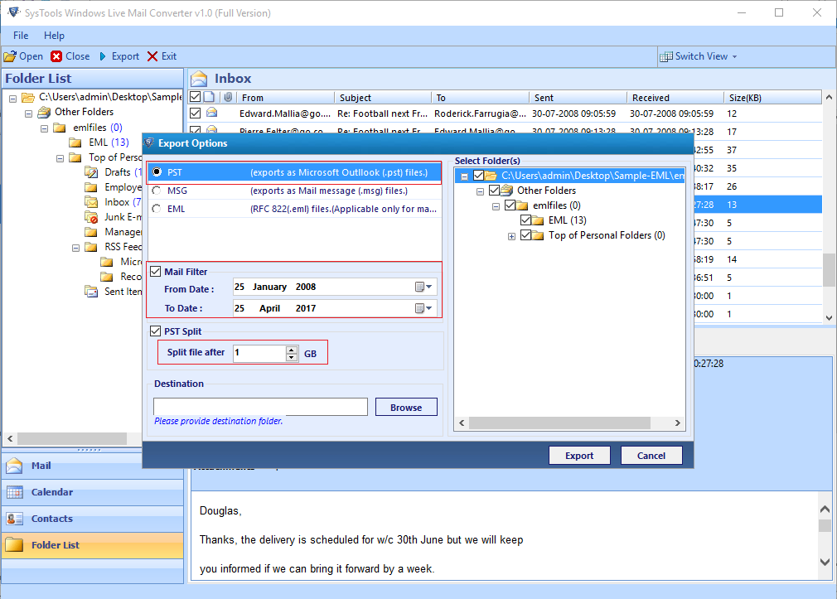Switch to the Folder List pane

click(x=92, y=545)
